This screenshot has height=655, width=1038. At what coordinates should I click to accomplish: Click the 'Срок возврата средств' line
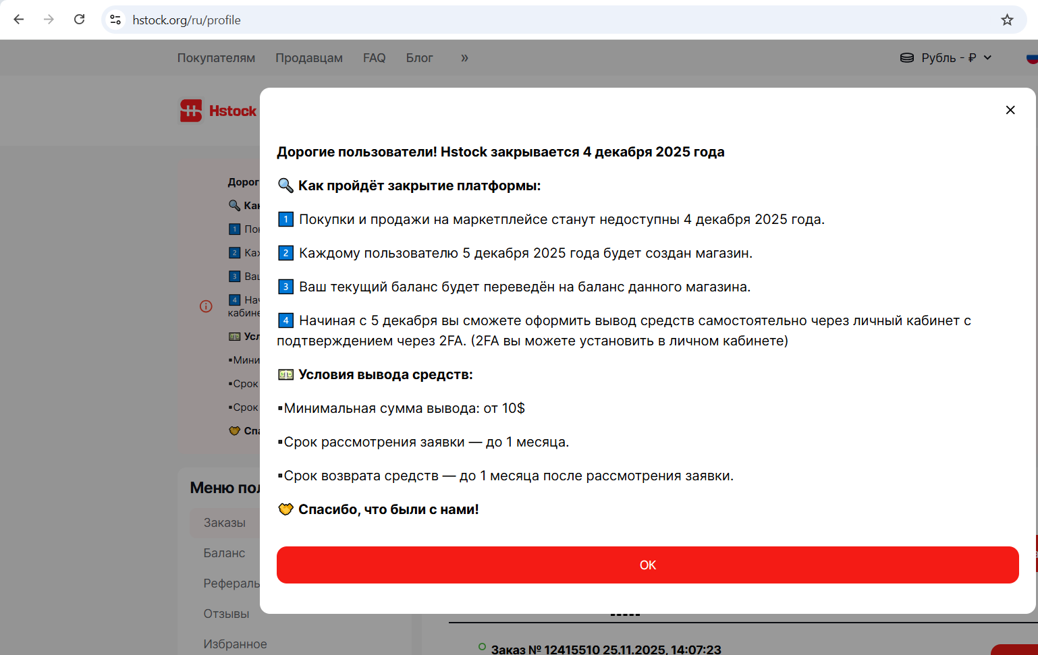pos(506,476)
